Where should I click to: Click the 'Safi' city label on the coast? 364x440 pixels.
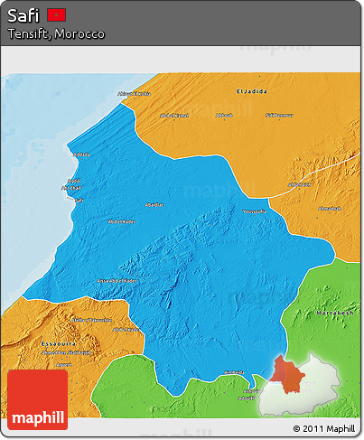coord(79,201)
